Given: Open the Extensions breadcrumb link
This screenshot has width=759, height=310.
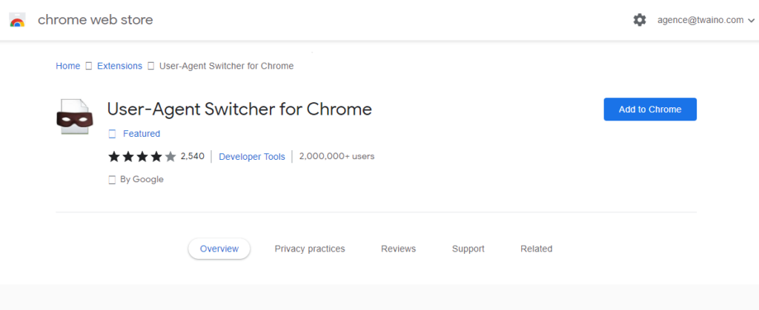Looking at the screenshot, I should (119, 66).
